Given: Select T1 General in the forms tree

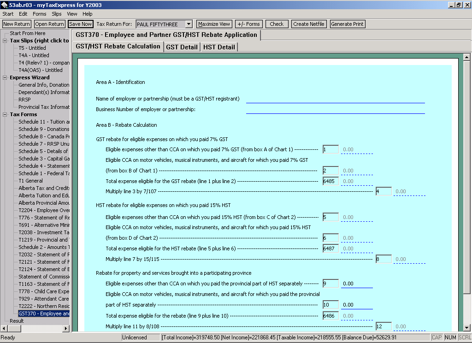Looking at the screenshot, I should (x=30, y=181).
